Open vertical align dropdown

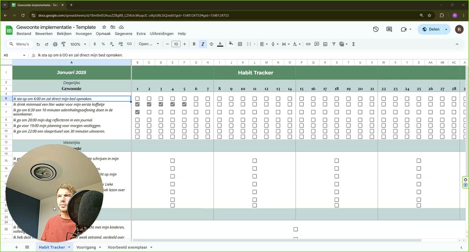275,44
